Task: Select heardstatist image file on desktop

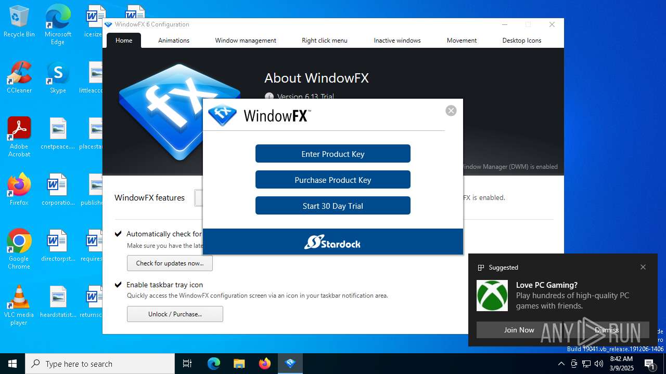Action: point(58,302)
